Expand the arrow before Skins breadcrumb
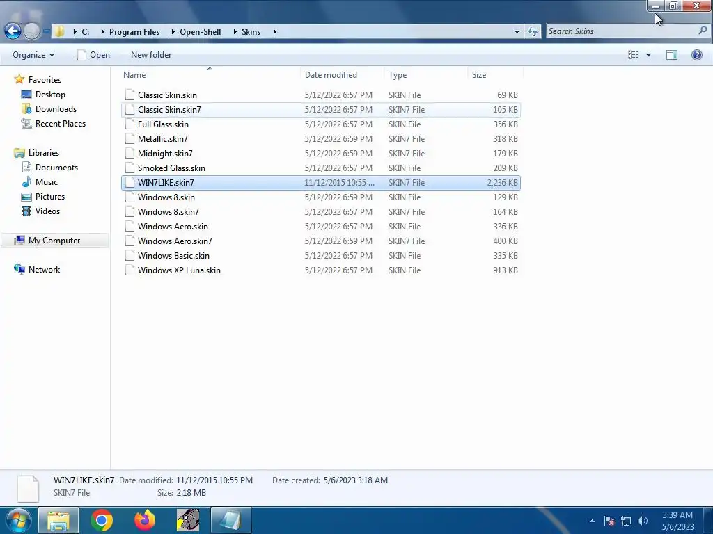This screenshot has height=534, width=713. [235, 32]
